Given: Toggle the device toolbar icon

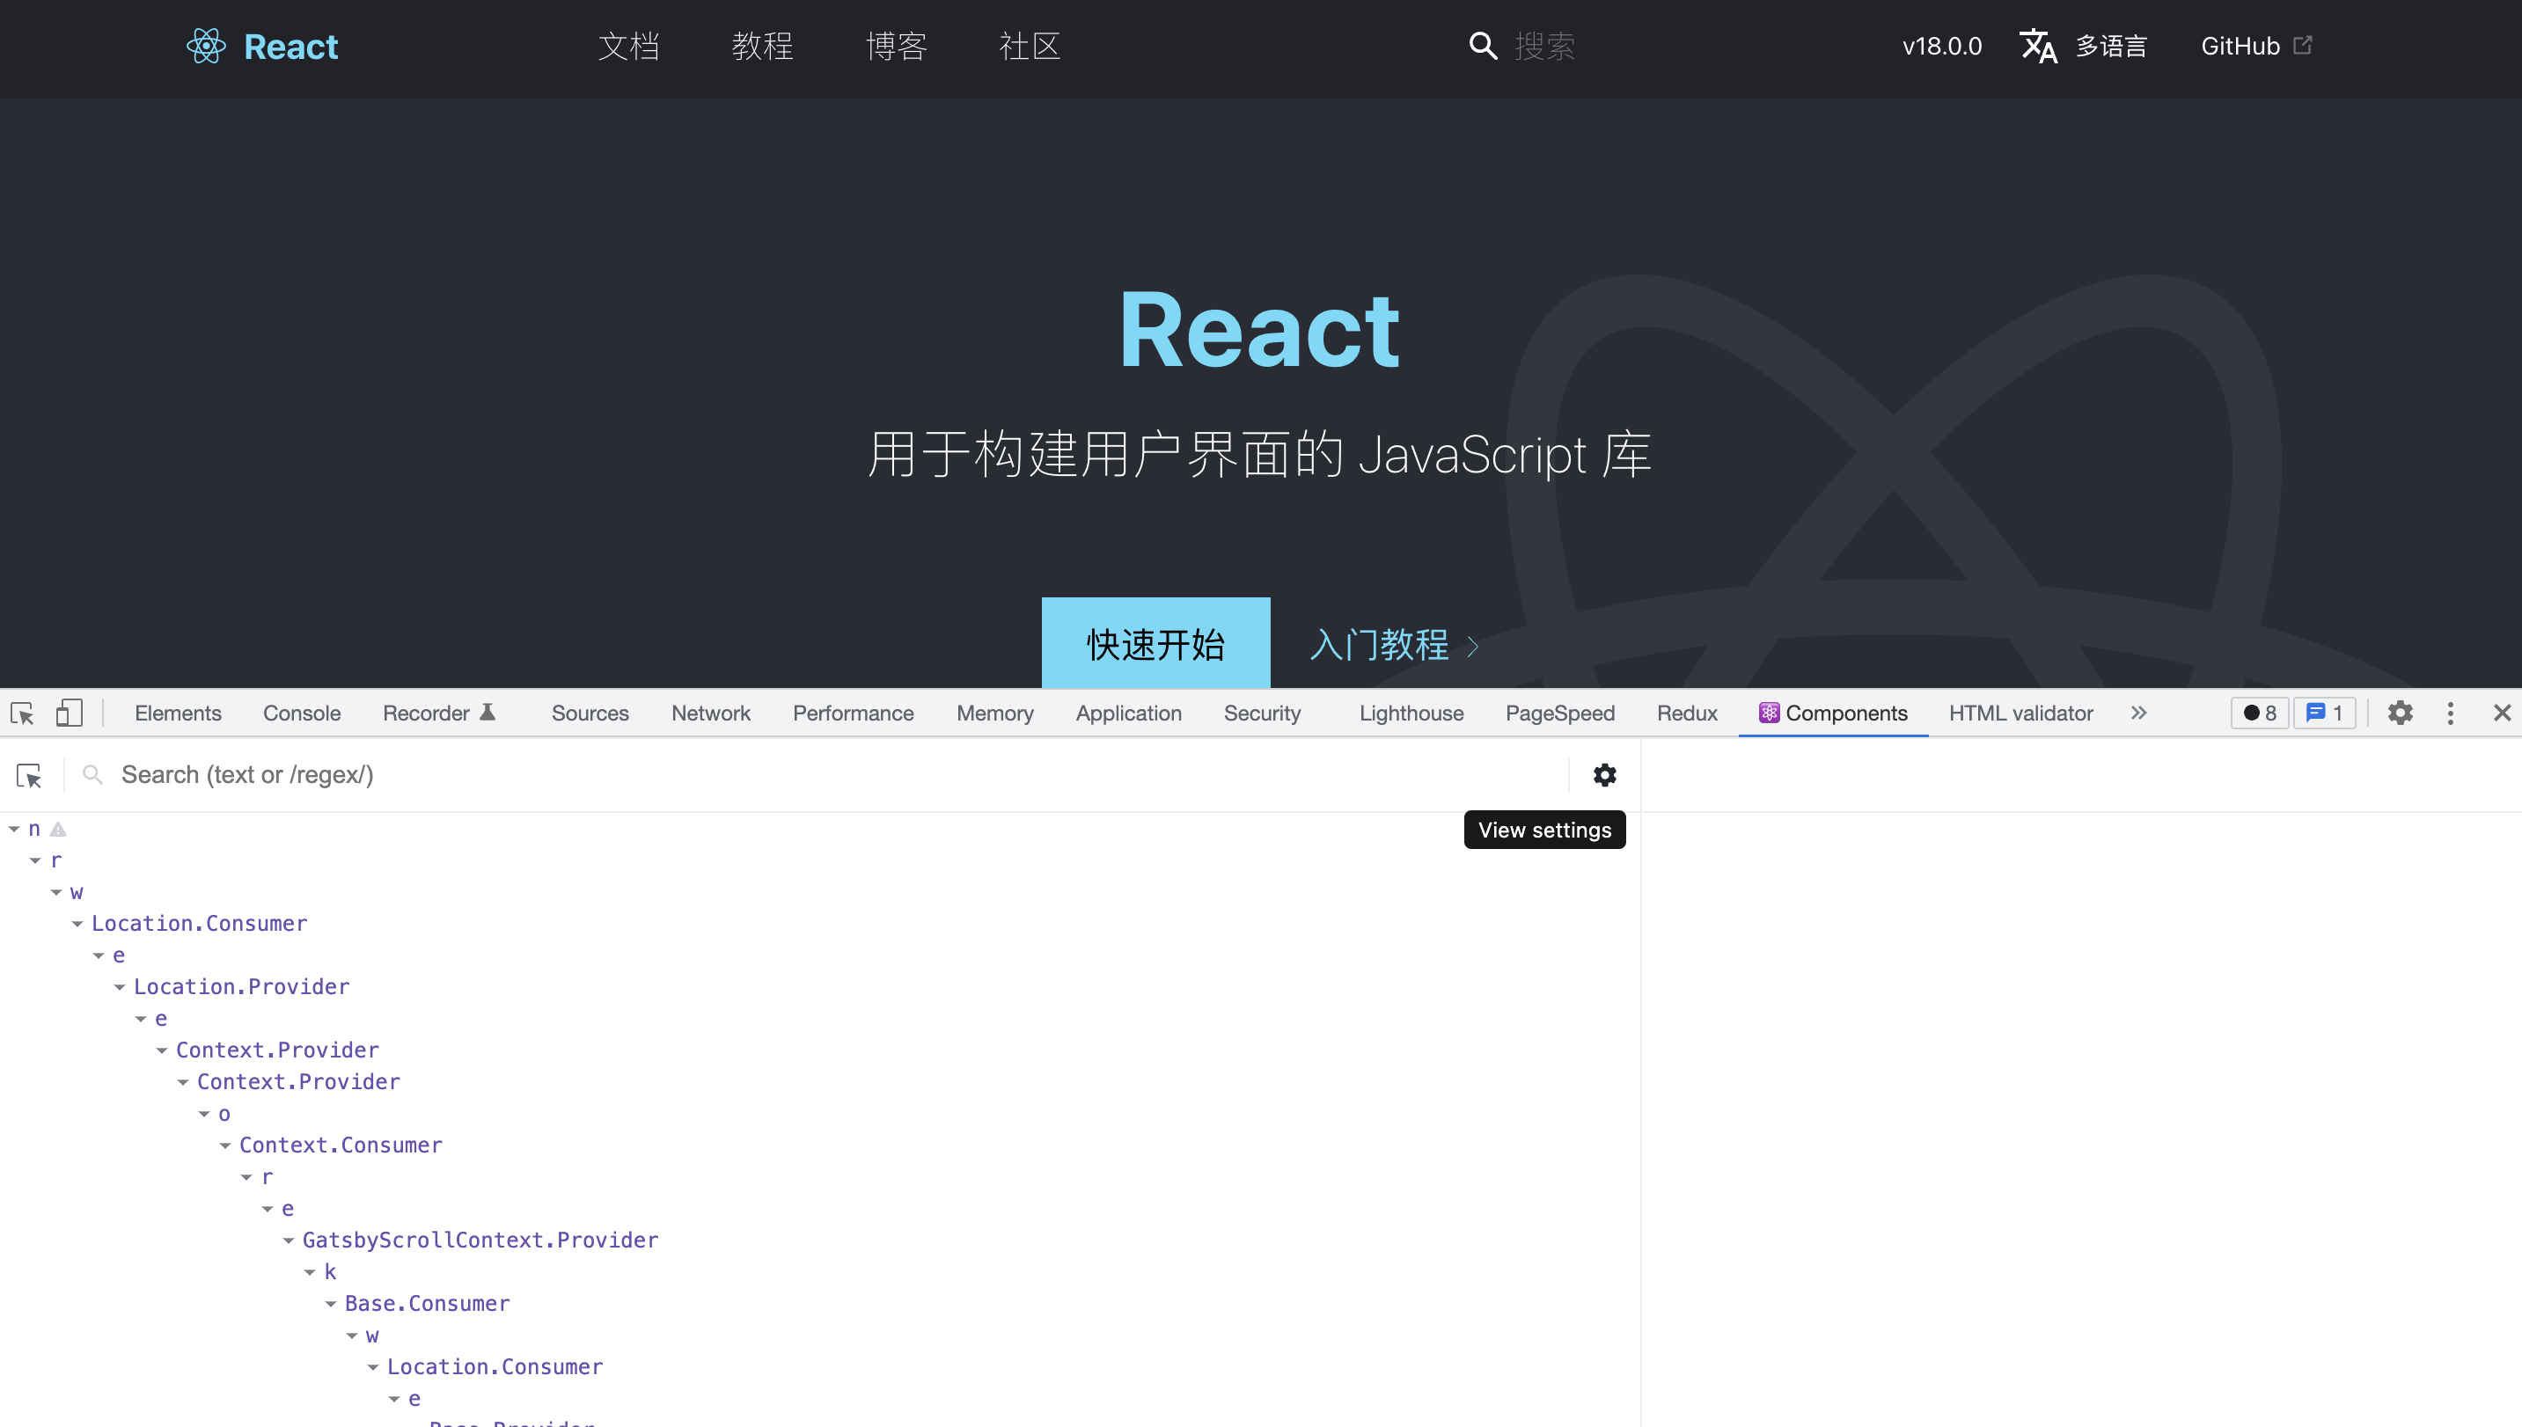Looking at the screenshot, I should [69, 713].
